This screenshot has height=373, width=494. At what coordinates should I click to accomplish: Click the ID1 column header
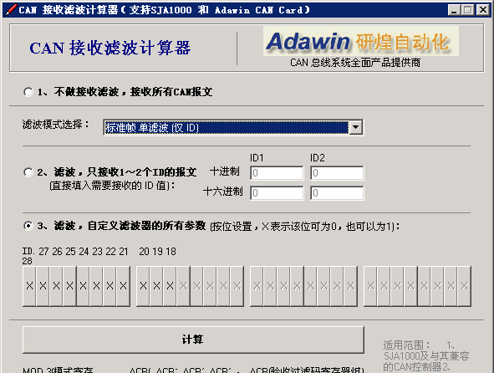click(257, 158)
